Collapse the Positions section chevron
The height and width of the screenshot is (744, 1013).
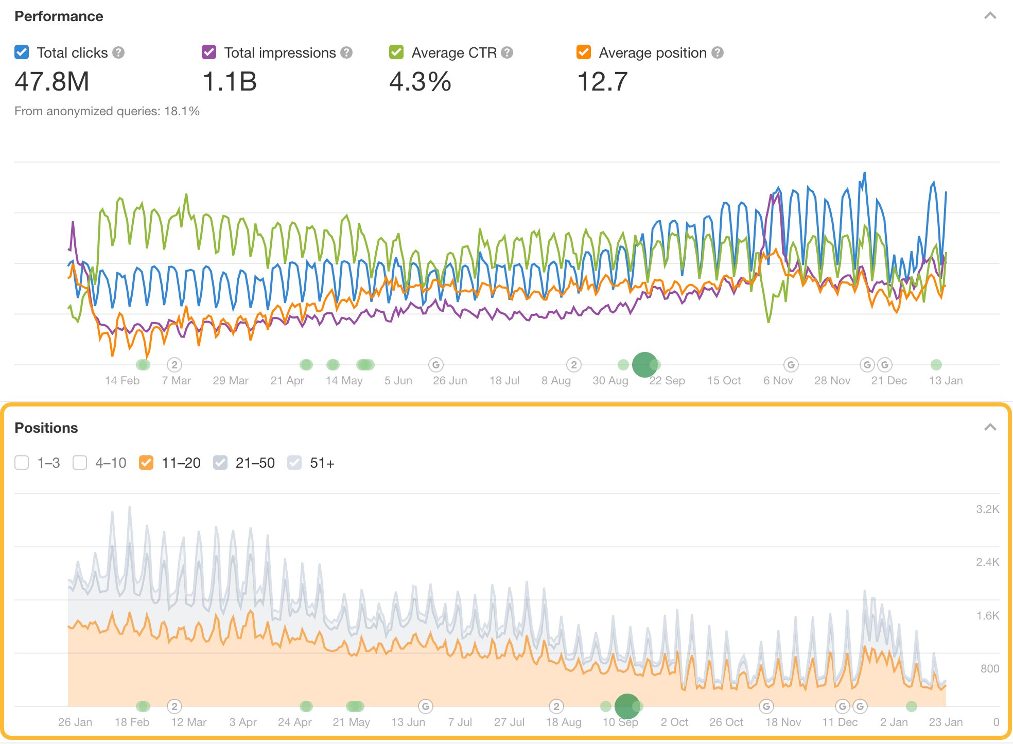[x=990, y=428]
